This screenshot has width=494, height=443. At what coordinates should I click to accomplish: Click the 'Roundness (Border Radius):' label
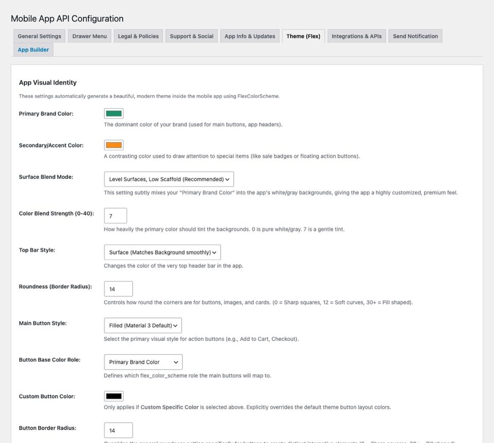click(56, 287)
